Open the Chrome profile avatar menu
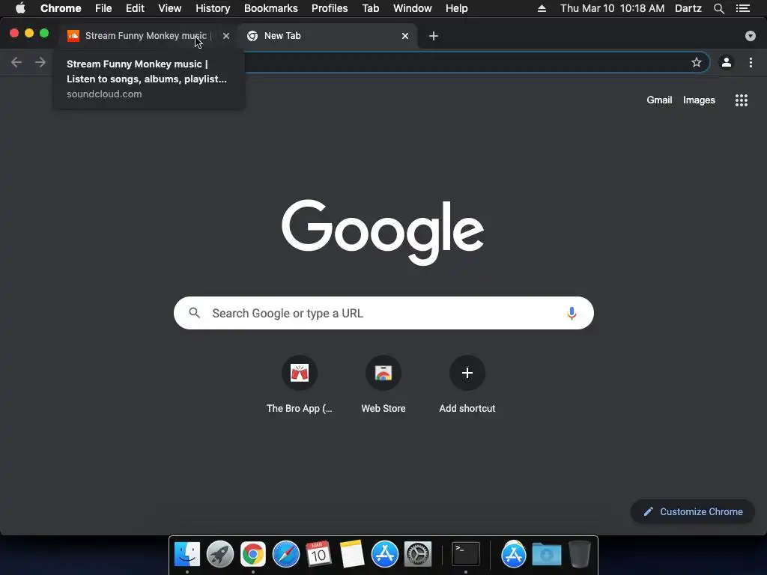The width and height of the screenshot is (767, 575). pos(727,62)
